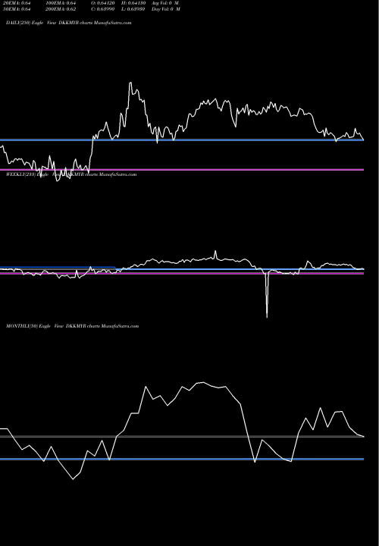
Task: Click the magenta line in the daily chart
Action: (182, 170)
